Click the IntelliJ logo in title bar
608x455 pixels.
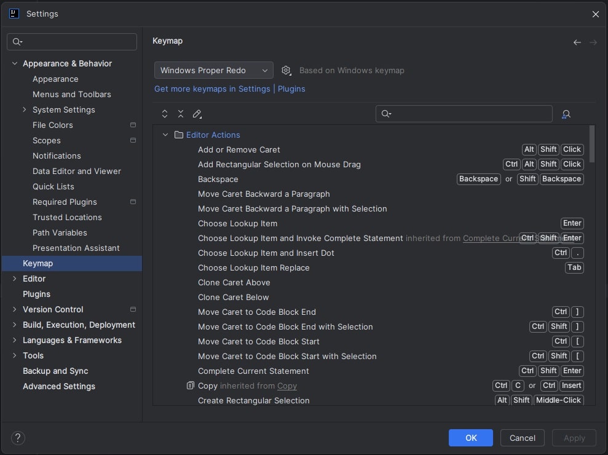14,14
